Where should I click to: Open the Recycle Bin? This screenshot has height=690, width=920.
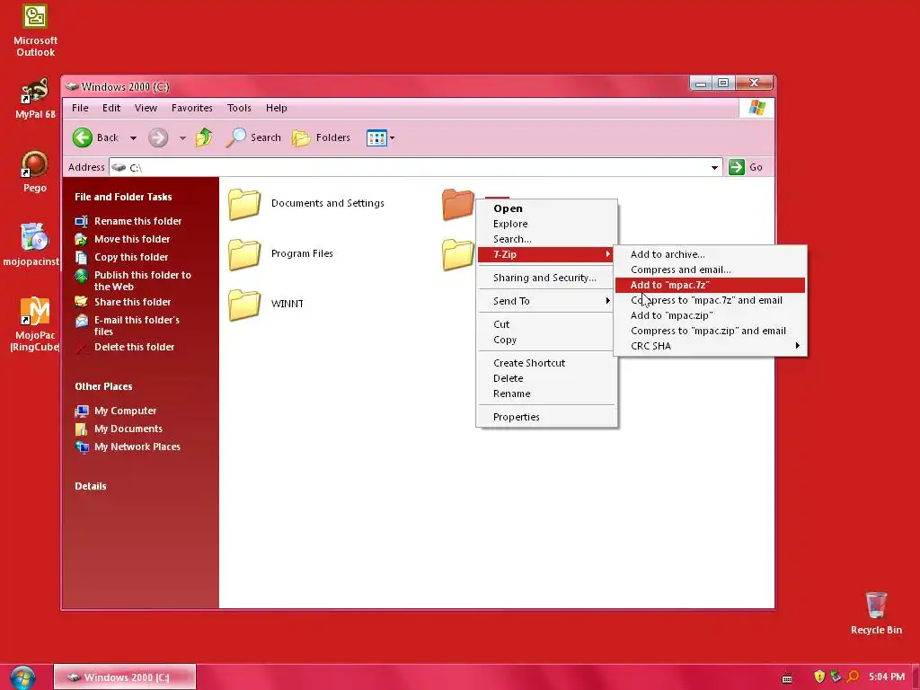876,613
